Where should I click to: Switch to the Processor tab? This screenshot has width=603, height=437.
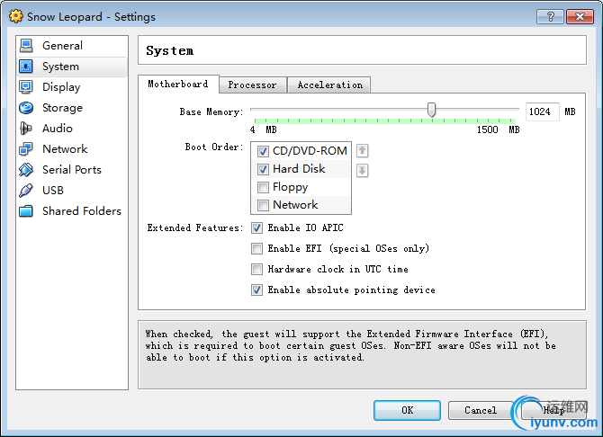pyautogui.click(x=252, y=85)
